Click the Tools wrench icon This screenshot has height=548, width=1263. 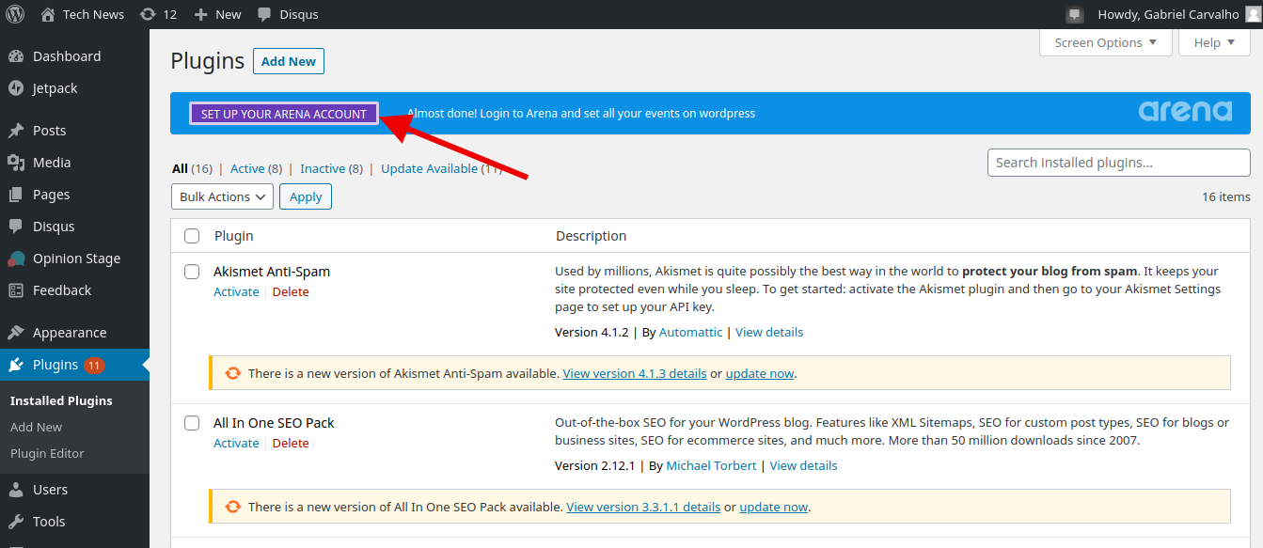coord(16,522)
